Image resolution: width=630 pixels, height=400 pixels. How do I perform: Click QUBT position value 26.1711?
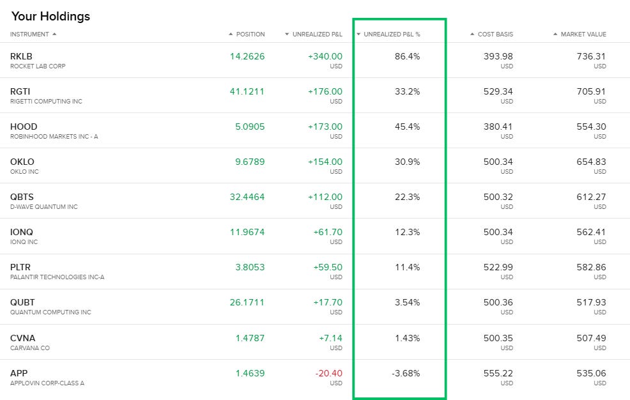tap(247, 302)
